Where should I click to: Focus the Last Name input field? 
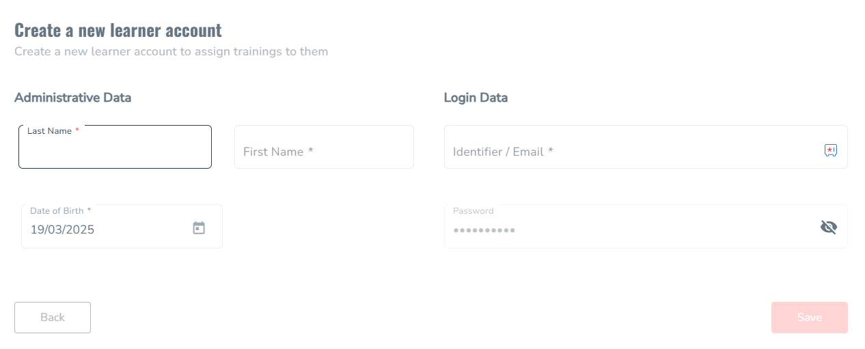click(x=115, y=147)
